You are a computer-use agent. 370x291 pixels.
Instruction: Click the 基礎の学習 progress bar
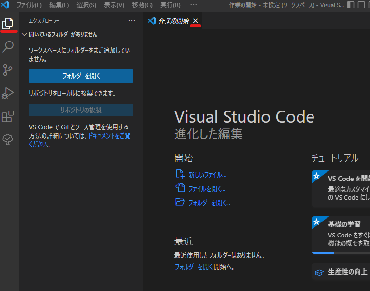[341, 253]
